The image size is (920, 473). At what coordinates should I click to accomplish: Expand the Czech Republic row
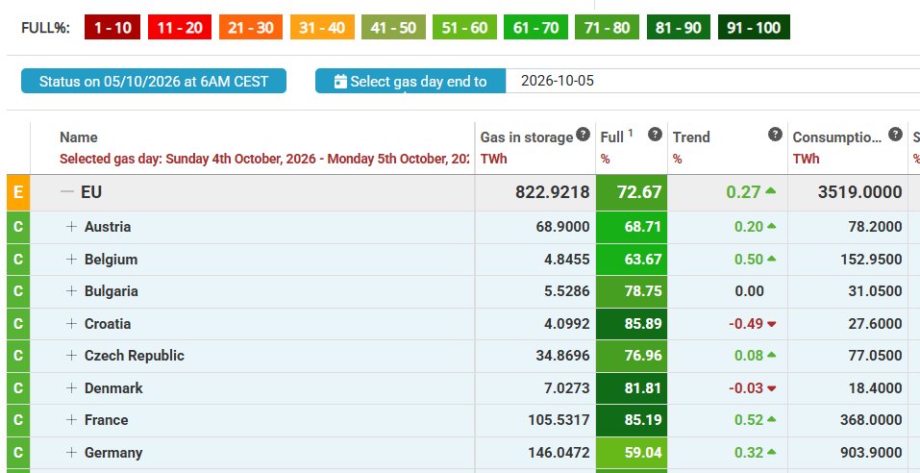coord(71,356)
